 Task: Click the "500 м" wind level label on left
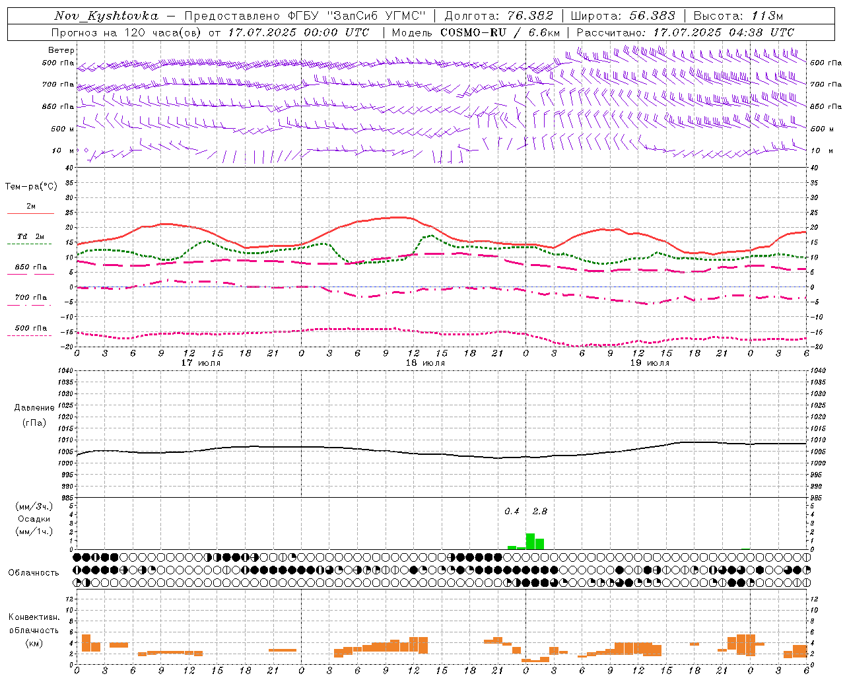click(62, 129)
